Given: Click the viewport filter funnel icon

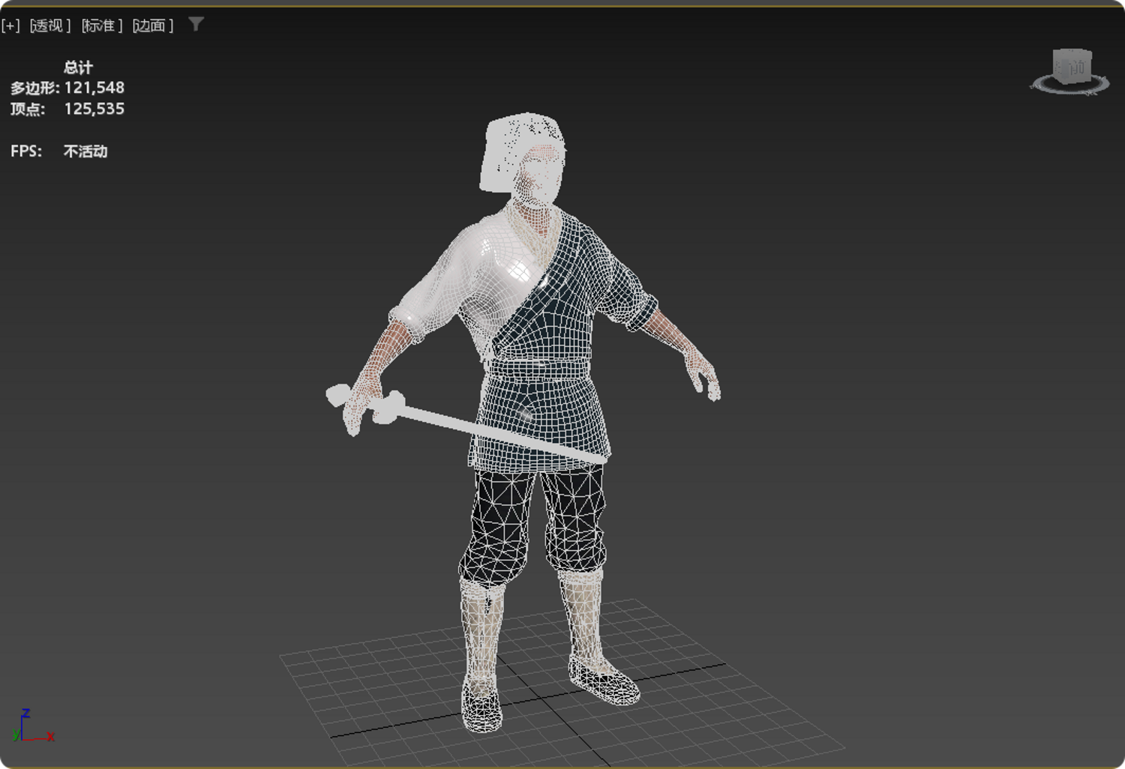Looking at the screenshot, I should [196, 25].
